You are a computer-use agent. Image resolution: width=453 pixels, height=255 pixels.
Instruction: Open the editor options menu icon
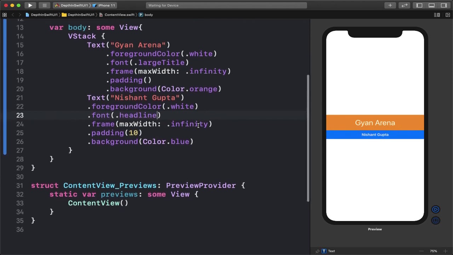[437, 15]
